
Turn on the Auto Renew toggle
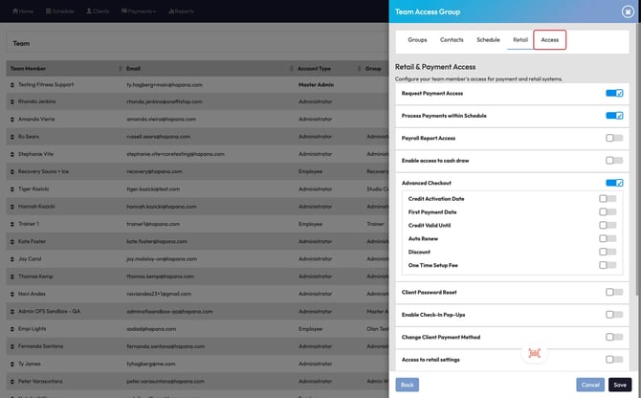(x=608, y=238)
